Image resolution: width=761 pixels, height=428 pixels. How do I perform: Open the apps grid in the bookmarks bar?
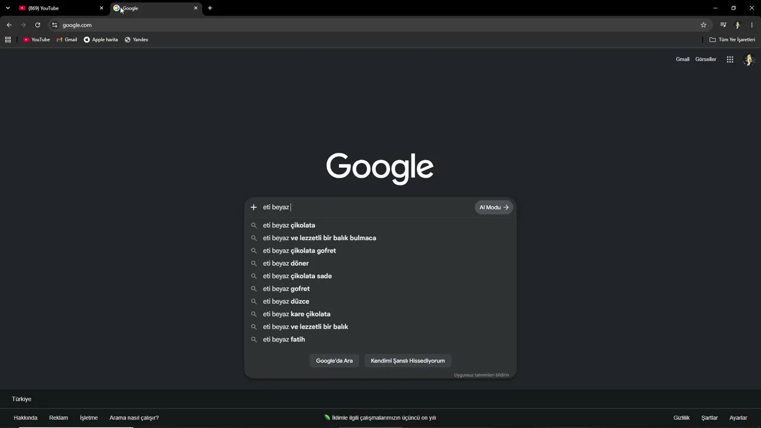8,40
